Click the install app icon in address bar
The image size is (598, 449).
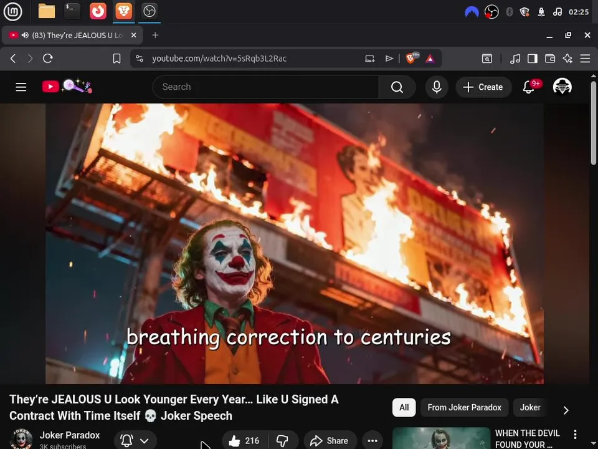(369, 59)
